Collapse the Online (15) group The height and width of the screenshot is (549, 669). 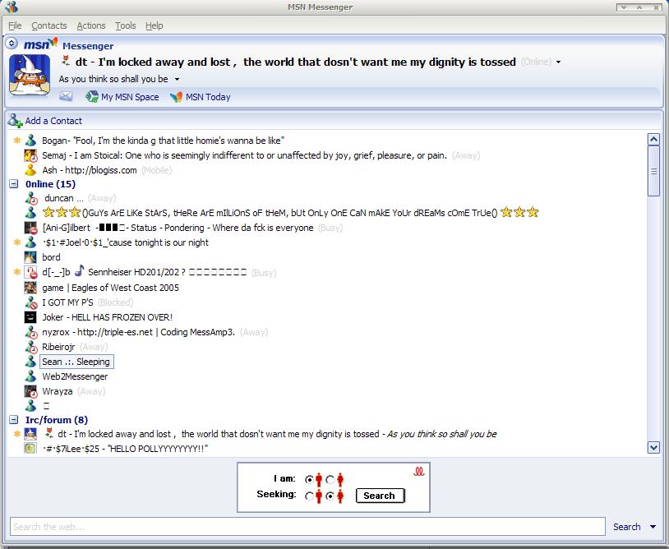tap(14, 184)
